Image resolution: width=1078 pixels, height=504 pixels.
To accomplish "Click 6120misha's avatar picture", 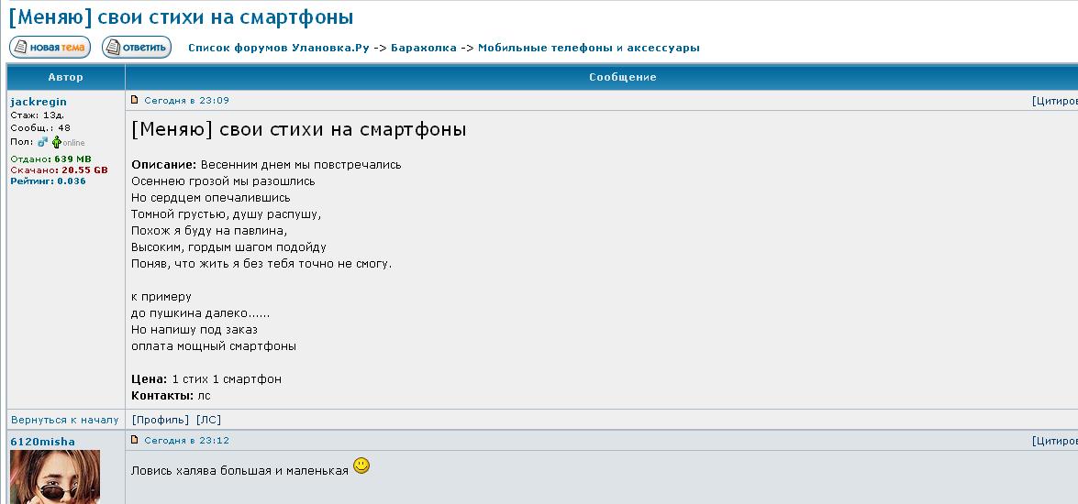I will click(55, 477).
